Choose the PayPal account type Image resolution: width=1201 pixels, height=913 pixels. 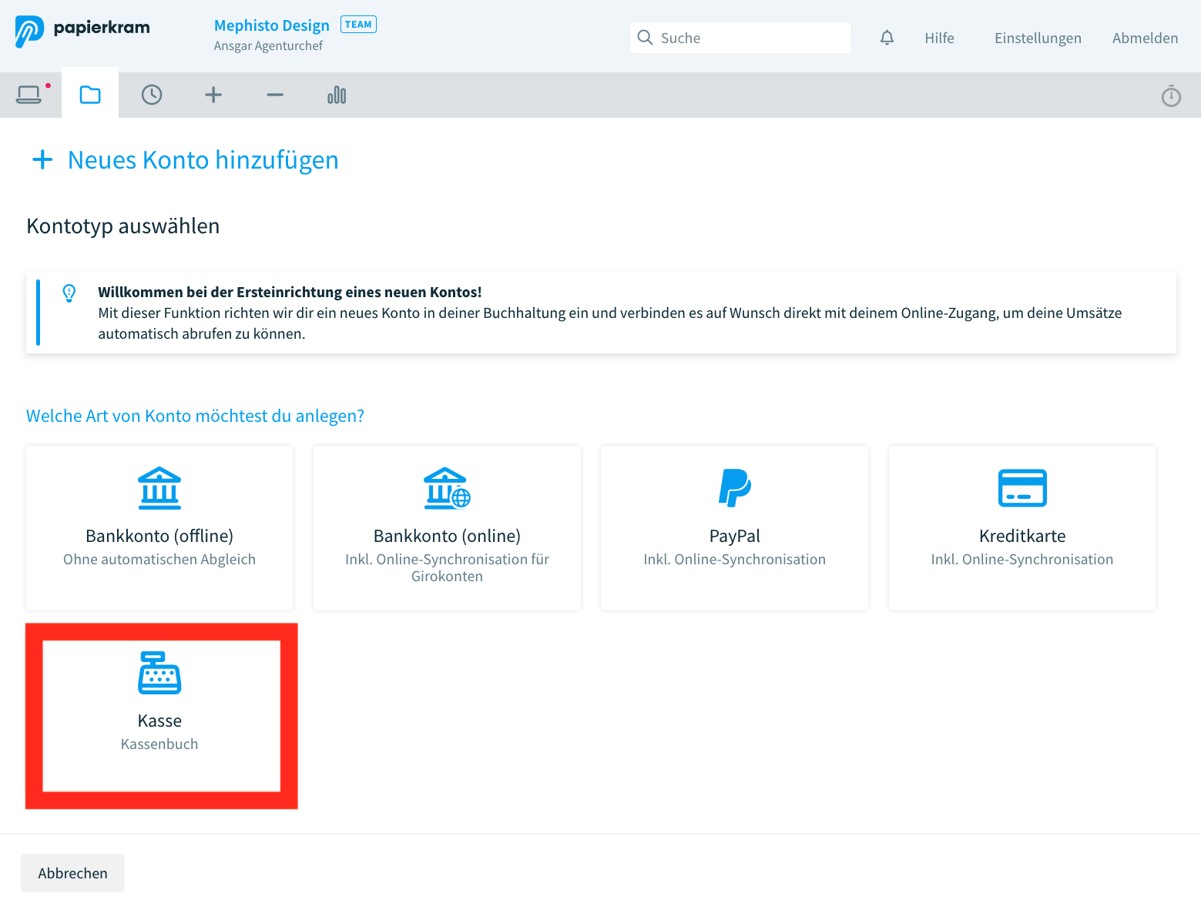[x=734, y=528]
